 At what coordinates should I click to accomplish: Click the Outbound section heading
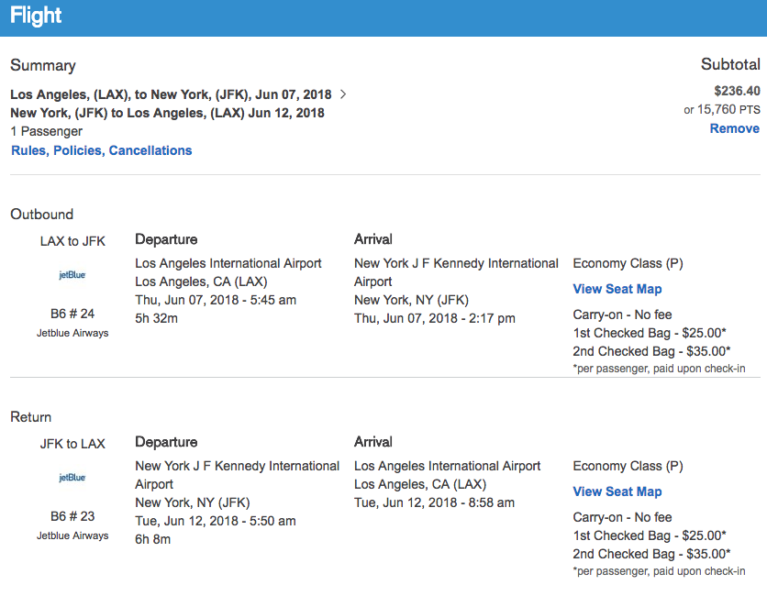pyautogui.click(x=41, y=214)
